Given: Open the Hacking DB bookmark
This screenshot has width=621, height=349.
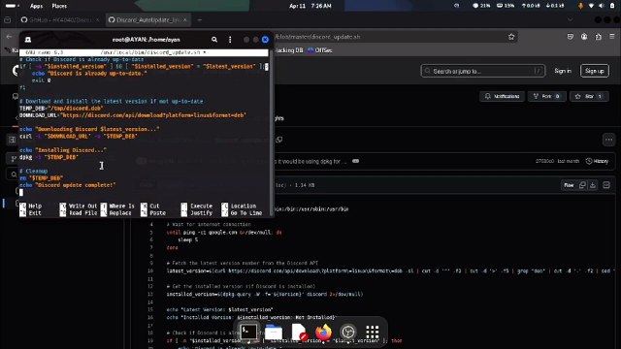Looking at the screenshot, I should [288, 50].
